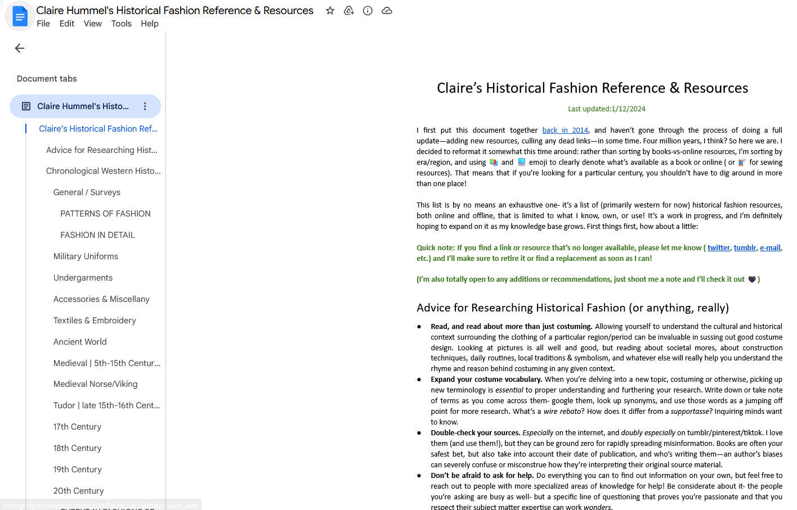Jump to General / Surveys outline entry

click(87, 192)
